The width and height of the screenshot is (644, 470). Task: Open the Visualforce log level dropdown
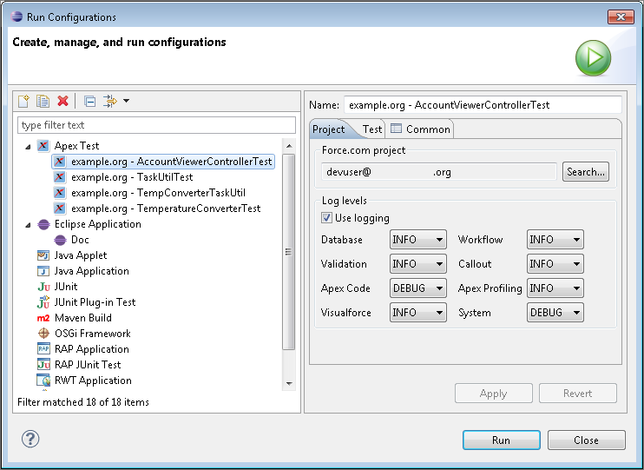click(417, 313)
